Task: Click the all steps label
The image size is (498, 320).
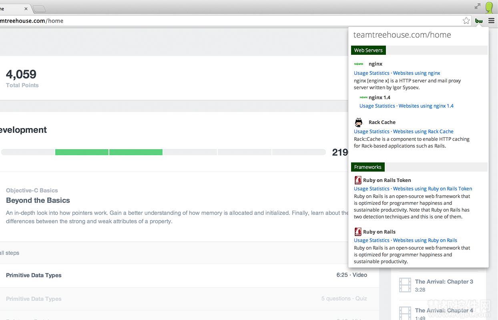Action: pyautogui.click(x=10, y=253)
